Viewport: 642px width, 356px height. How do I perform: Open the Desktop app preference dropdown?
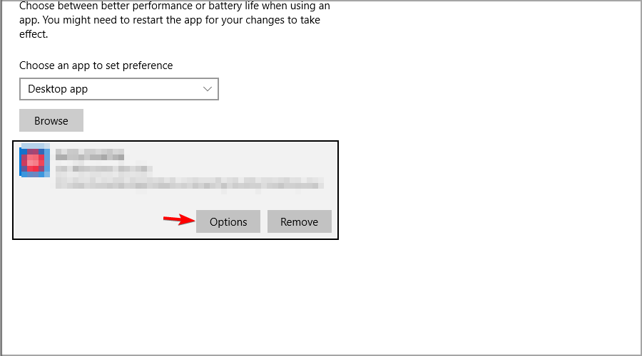(x=118, y=89)
